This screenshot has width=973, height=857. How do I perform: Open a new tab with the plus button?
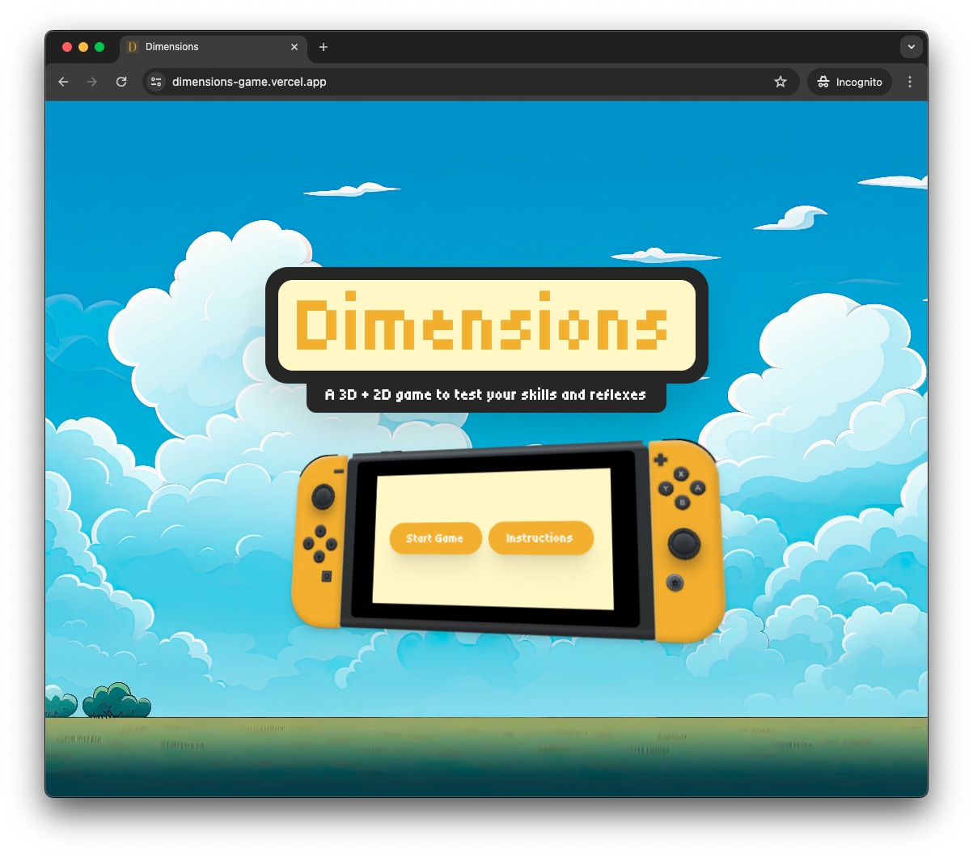coord(324,47)
